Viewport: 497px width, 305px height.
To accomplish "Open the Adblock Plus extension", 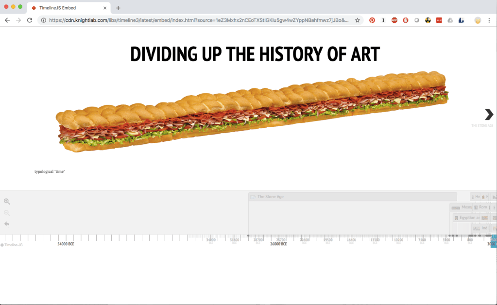I will 394,20.
